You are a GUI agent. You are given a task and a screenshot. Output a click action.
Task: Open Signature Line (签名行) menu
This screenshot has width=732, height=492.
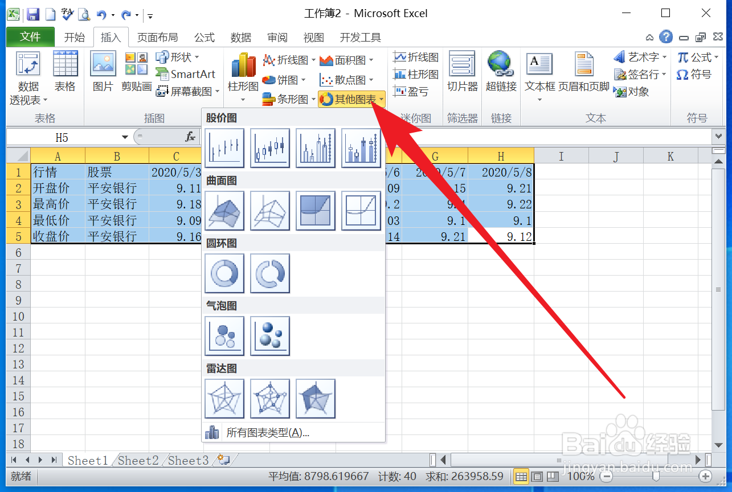point(640,74)
